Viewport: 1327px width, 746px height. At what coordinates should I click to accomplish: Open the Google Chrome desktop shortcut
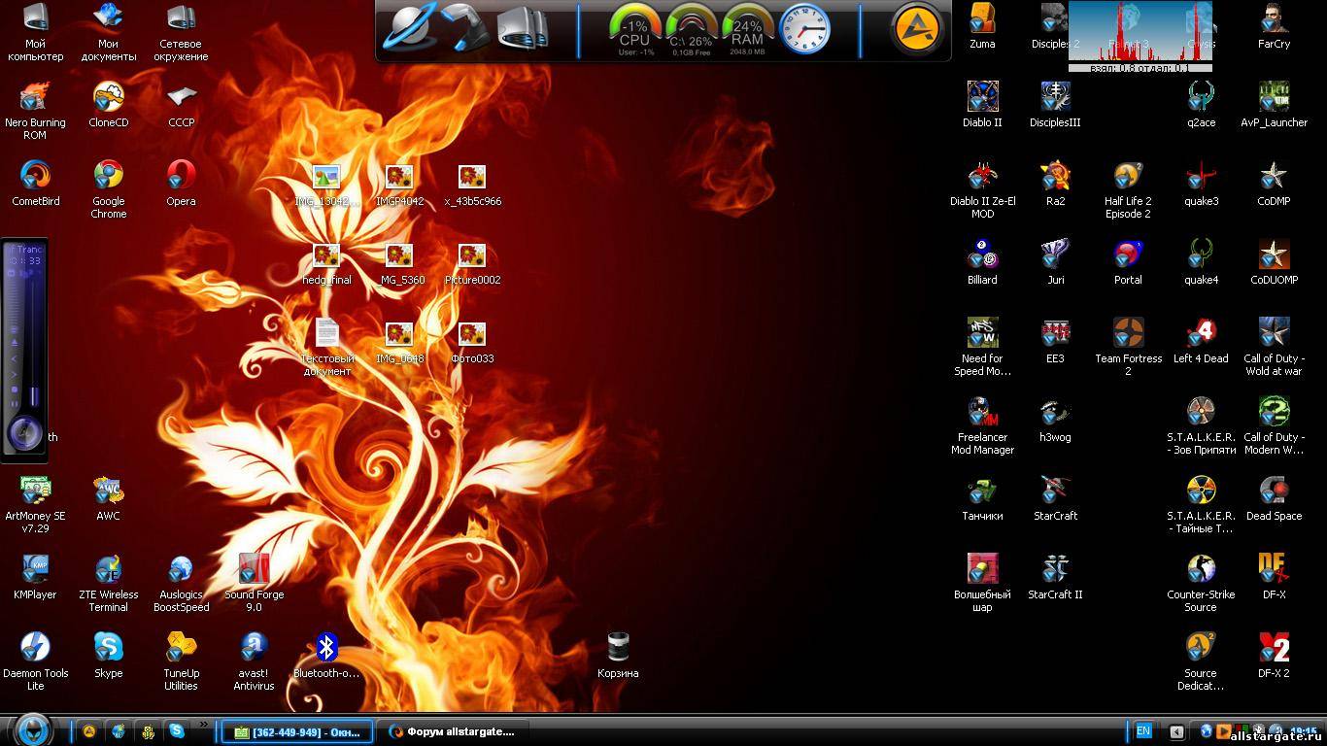pyautogui.click(x=108, y=177)
